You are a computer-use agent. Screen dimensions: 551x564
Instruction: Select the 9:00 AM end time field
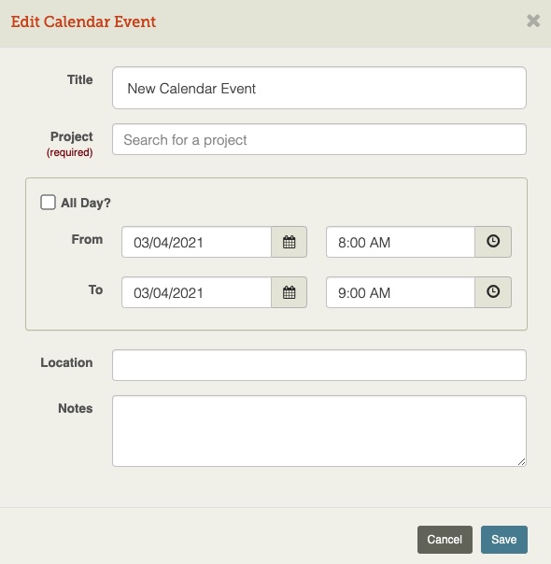coord(401,292)
